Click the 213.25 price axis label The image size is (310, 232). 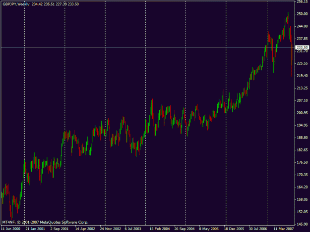[x=302, y=88]
